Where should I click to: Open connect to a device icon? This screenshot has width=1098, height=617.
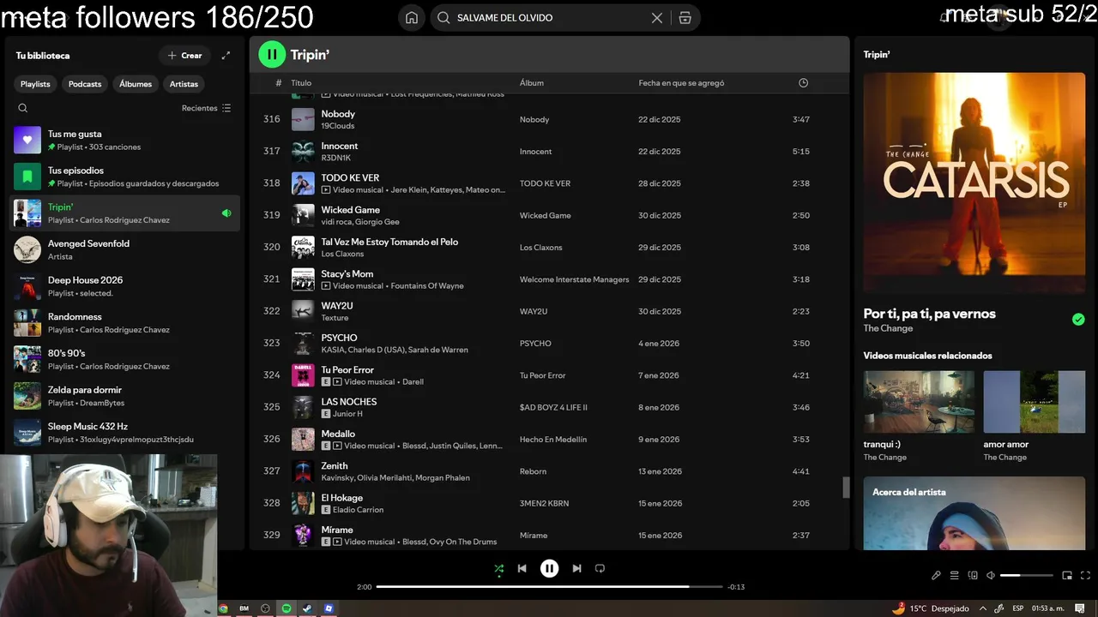pos(973,575)
